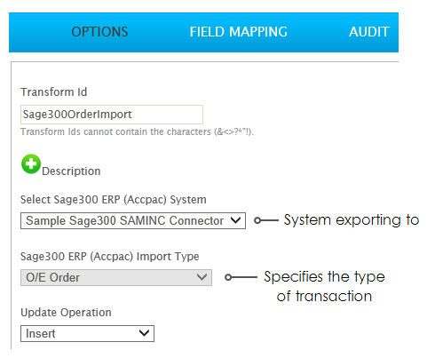This screenshot has height=358, width=435.
Task: Focus the Sage300OrderImport Transform Id field
Action: pyautogui.click(x=112, y=115)
